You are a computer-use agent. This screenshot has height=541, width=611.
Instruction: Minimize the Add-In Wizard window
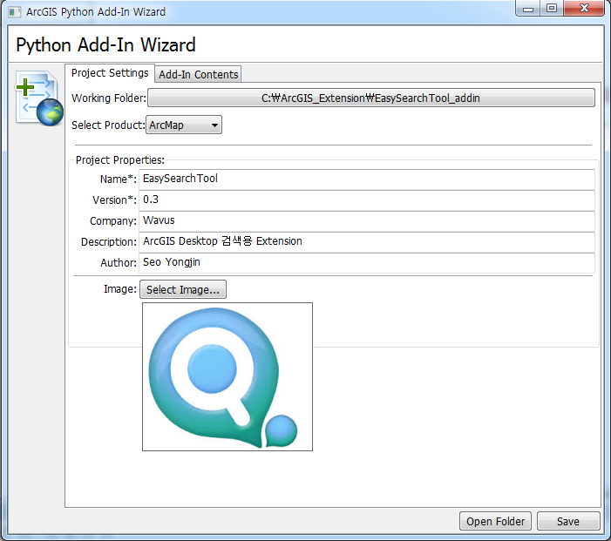click(528, 8)
